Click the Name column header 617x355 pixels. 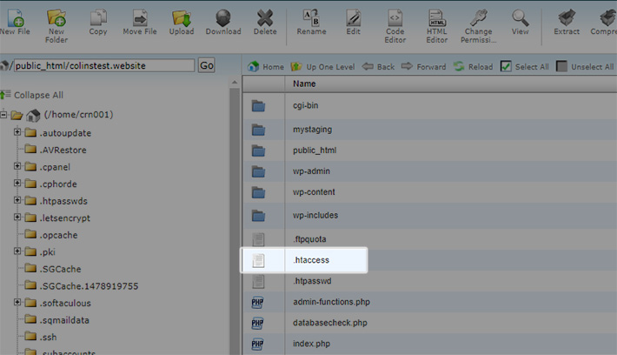coord(304,84)
